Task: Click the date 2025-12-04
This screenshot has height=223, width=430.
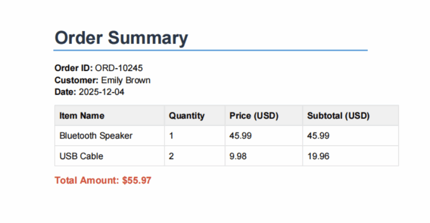Action: pyautogui.click(x=101, y=92)
